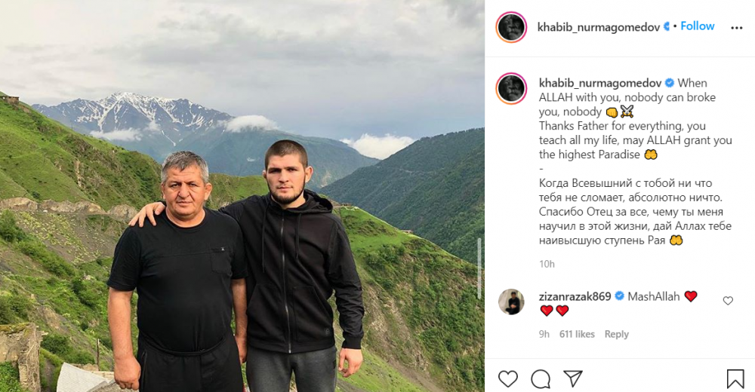
Task: Reply to zizanrazak869's comment
Action: 617,334
